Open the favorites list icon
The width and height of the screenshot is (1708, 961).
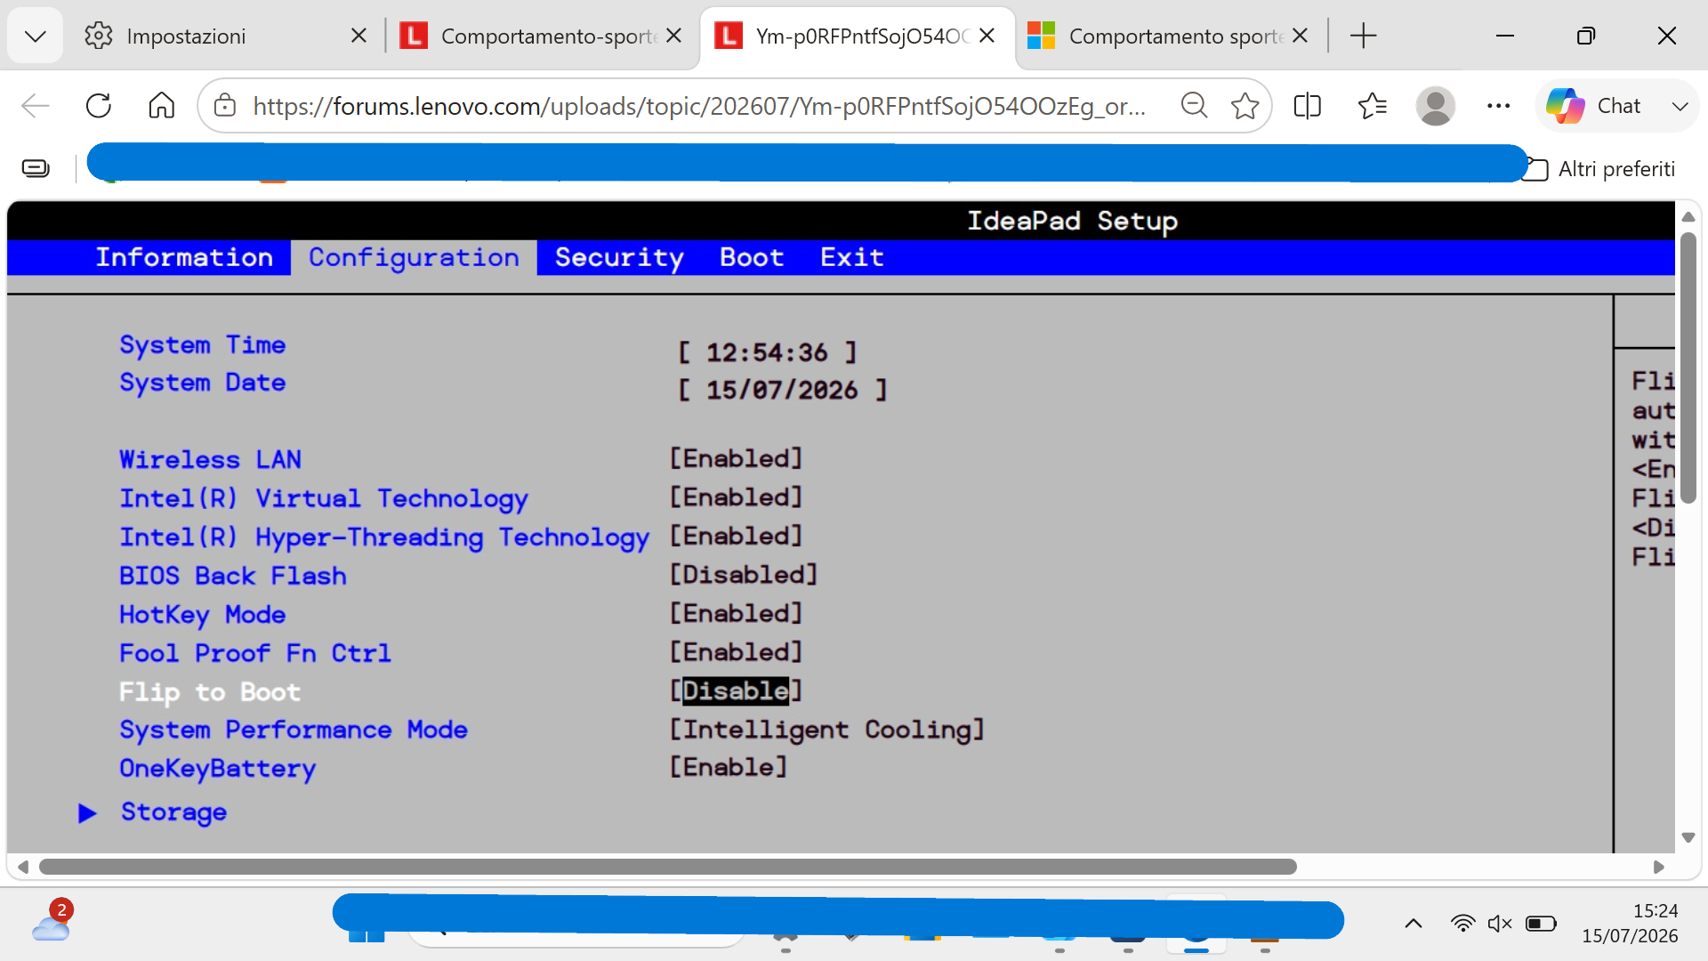[1372, 106]
